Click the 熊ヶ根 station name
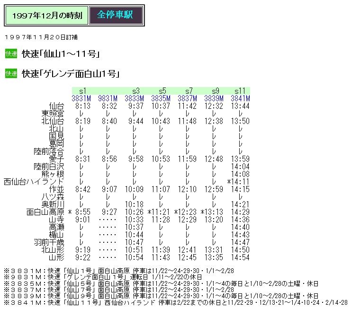 point(53,174)
